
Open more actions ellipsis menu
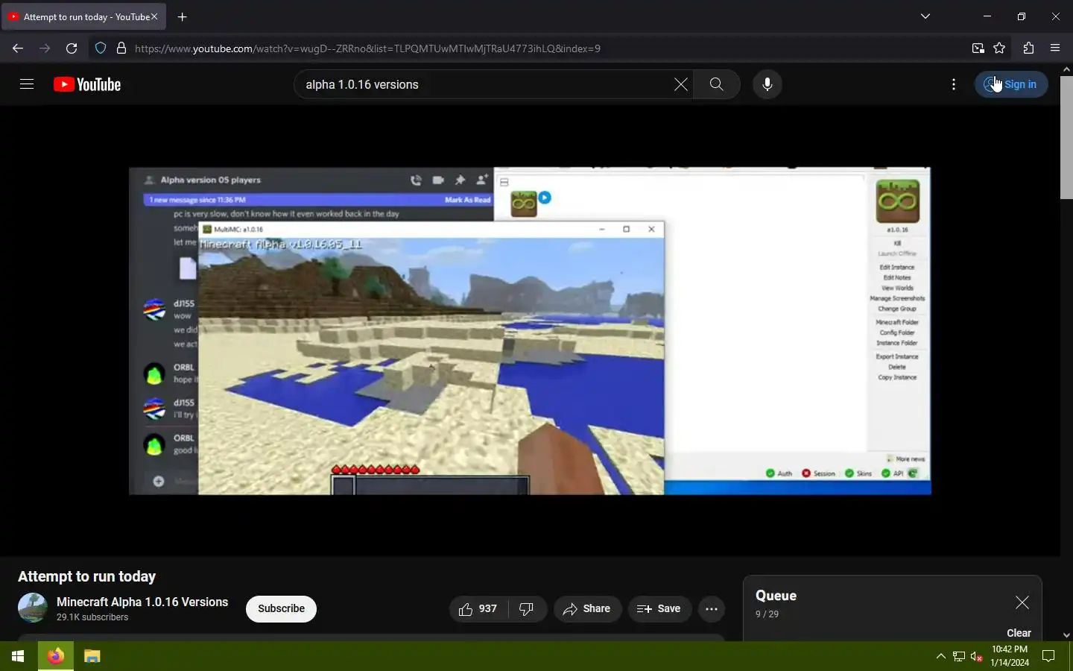coord(712,609)
